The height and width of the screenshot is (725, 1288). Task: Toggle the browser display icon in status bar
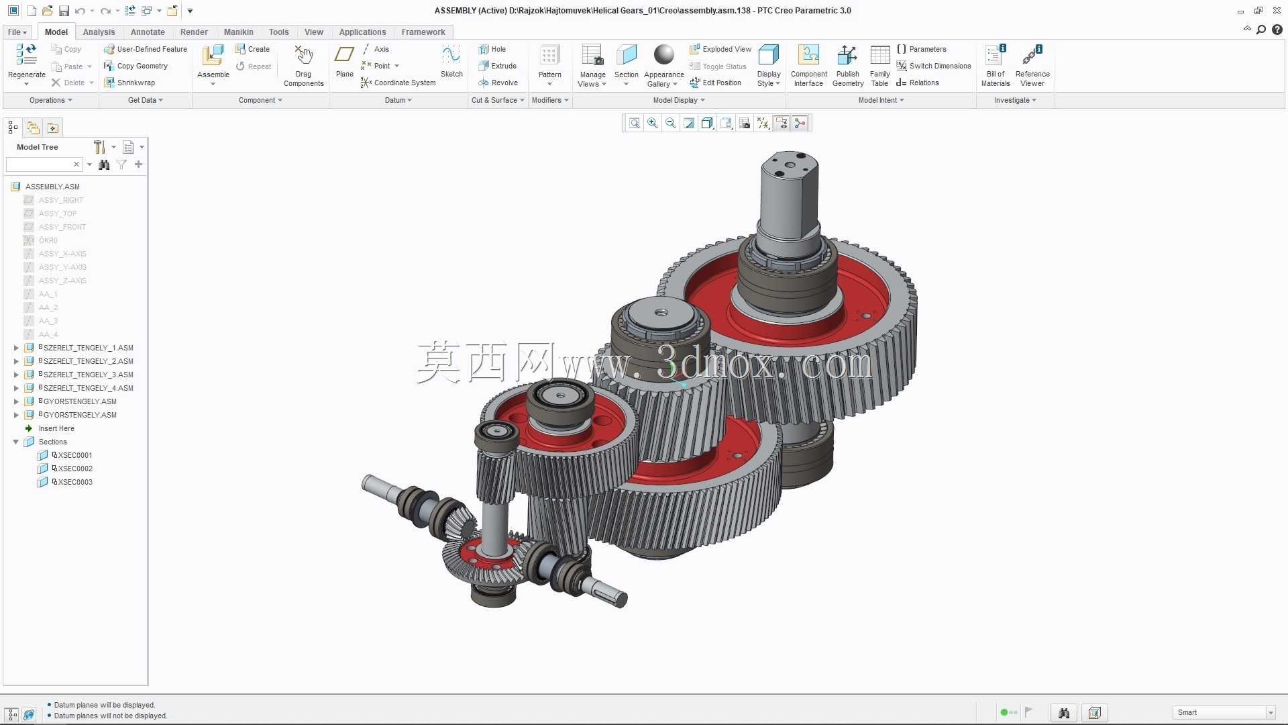(x=29, y=714)
